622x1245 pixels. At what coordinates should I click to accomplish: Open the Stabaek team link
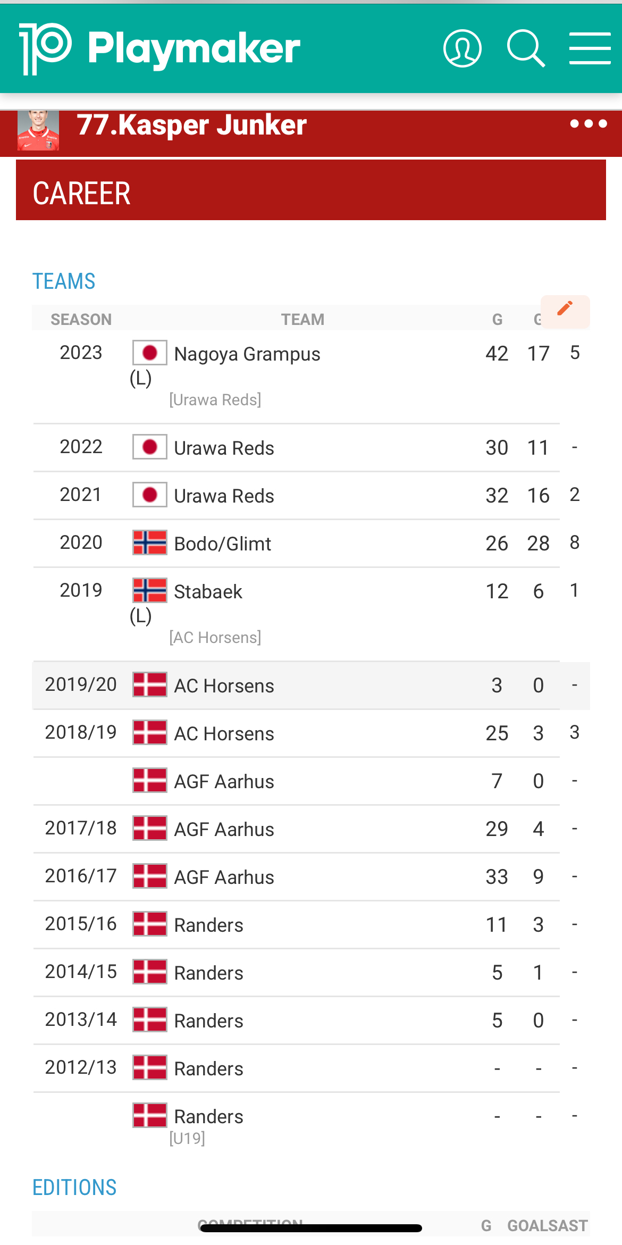tap(208, 592)
